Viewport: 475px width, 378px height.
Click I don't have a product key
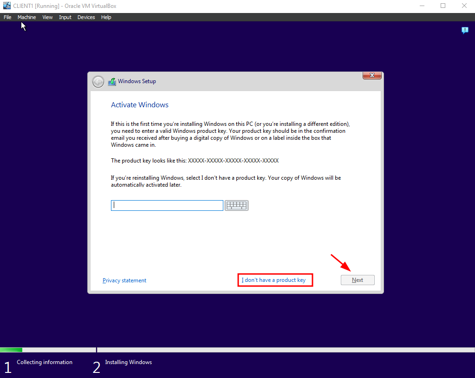[273, 280]
